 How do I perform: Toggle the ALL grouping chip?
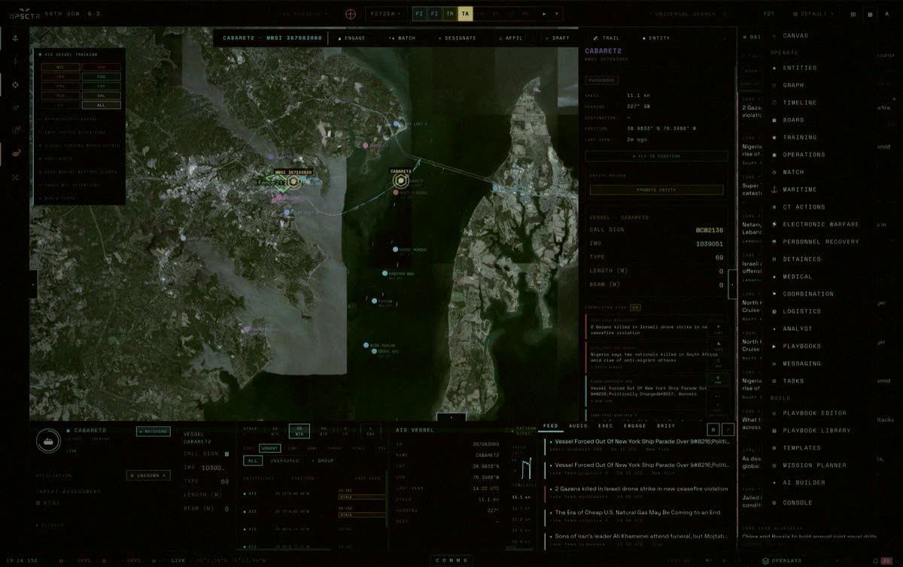pyautogui.click(x=253, y=460)
